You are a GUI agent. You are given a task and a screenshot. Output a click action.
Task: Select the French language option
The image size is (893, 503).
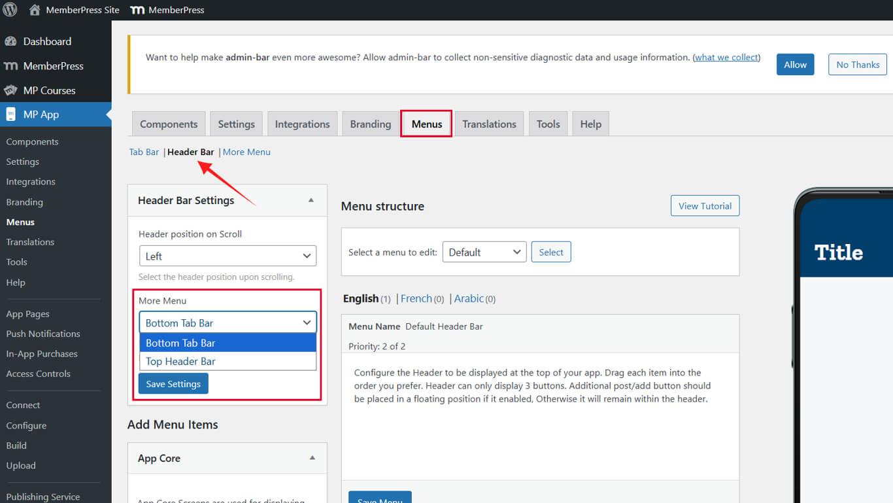tap(416, 298)
